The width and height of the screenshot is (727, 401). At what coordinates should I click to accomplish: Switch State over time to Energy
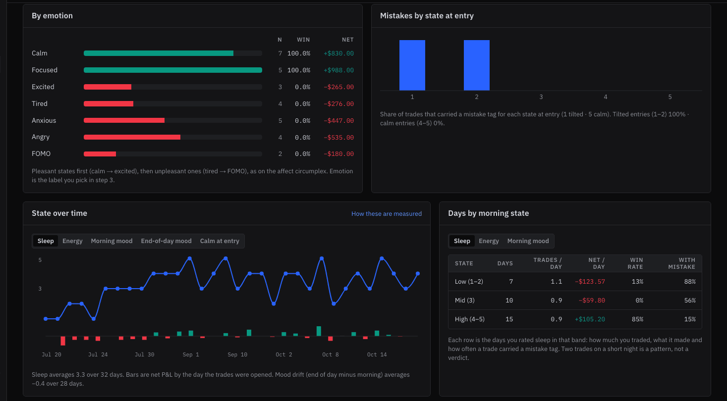point(72,241)
